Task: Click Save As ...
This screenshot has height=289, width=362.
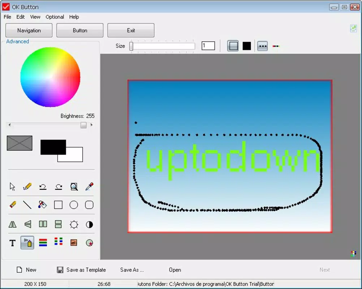Action: [x=132, y=269]
